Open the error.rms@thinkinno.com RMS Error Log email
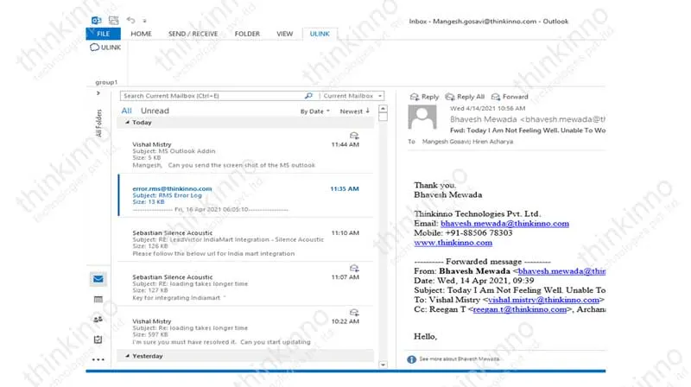Screen dimensions: 691x387 [245, 196]
